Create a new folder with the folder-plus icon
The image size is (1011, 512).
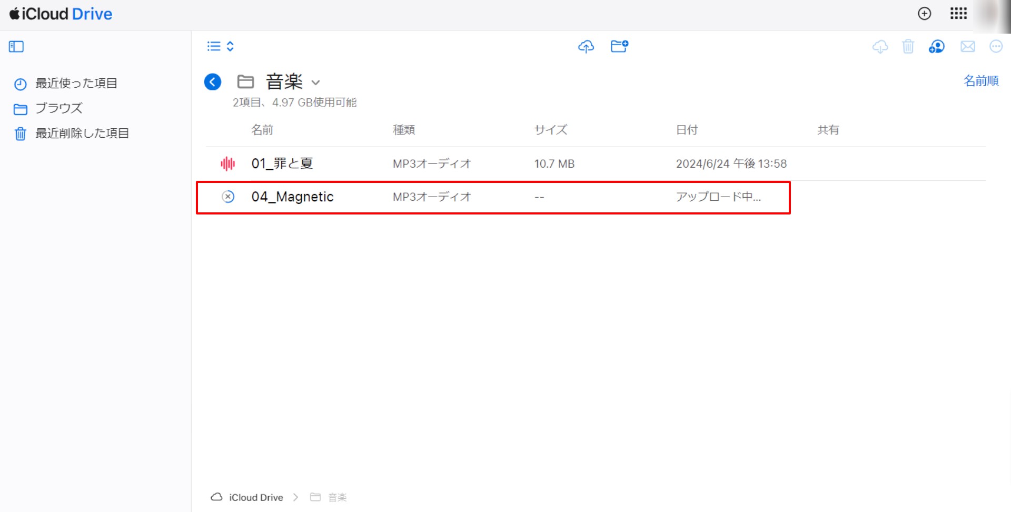coord(619,46)
